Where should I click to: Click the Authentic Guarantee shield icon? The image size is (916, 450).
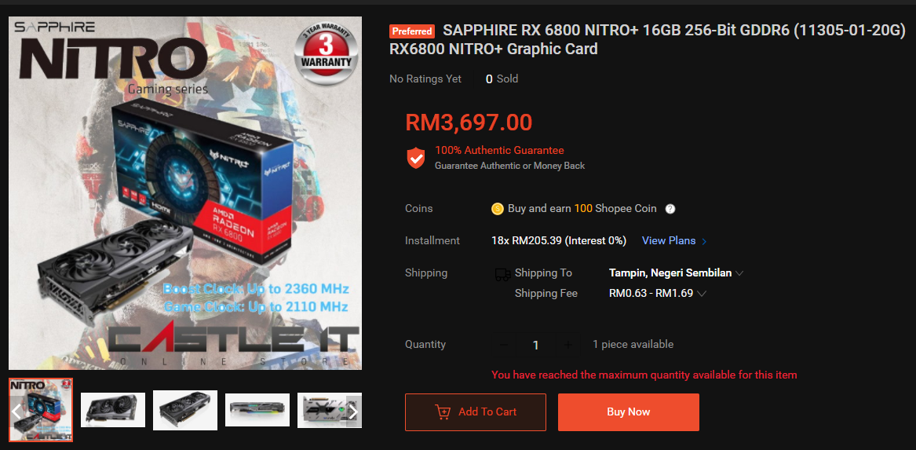416,158
